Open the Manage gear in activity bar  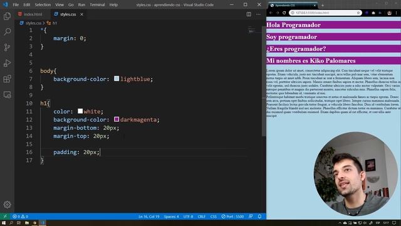point(7,205)
